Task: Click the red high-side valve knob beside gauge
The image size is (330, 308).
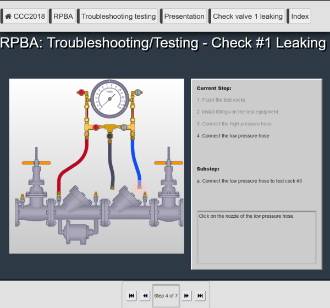Action: 81,92
